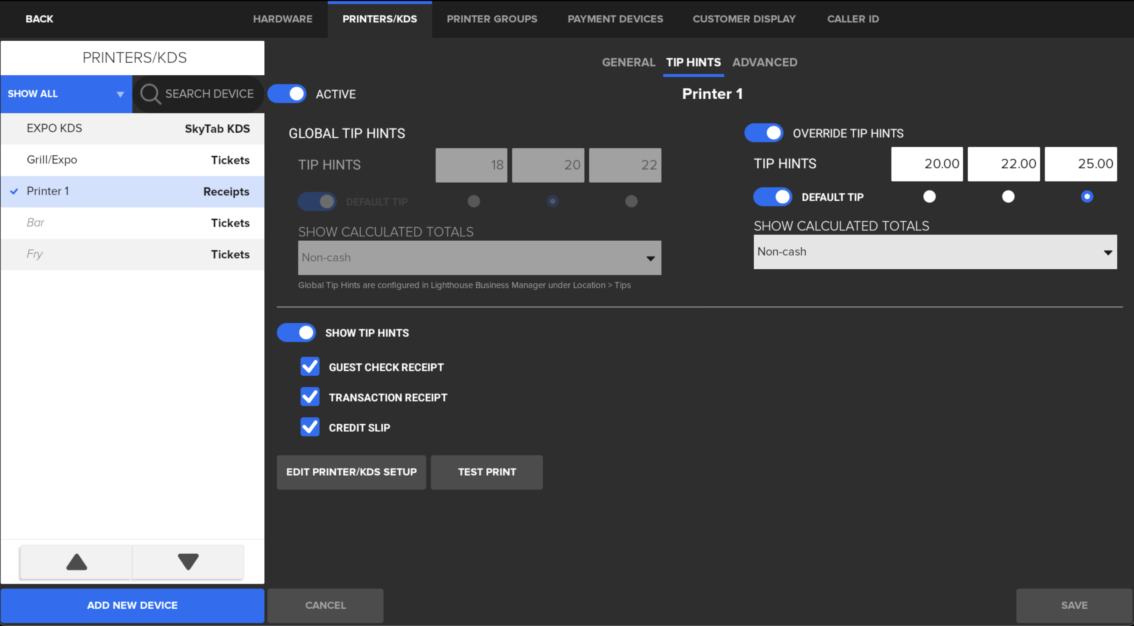Uncheck the Credit Slip checkbox
This screenshot has width=1134, height=626.
pos(310,428)
